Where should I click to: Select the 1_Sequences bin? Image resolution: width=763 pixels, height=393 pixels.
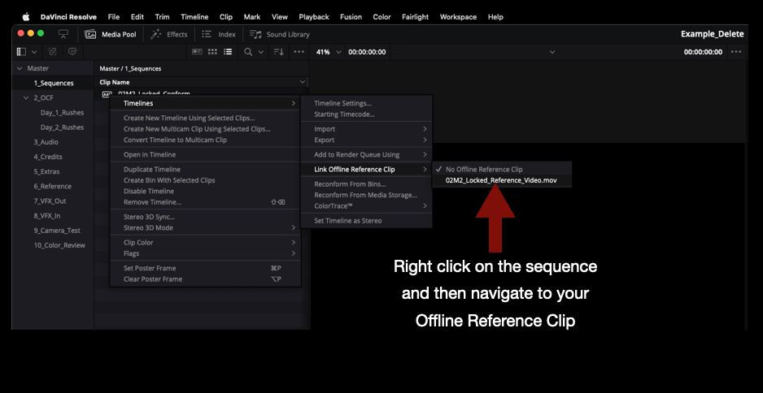pos(54,83)
